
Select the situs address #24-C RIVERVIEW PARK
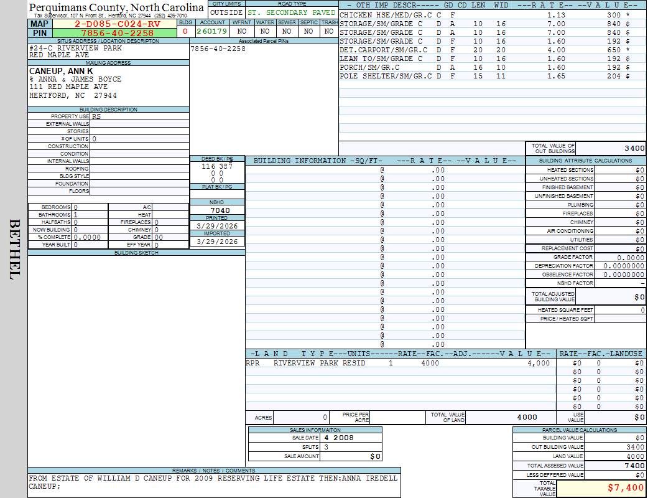pos(75,48)
